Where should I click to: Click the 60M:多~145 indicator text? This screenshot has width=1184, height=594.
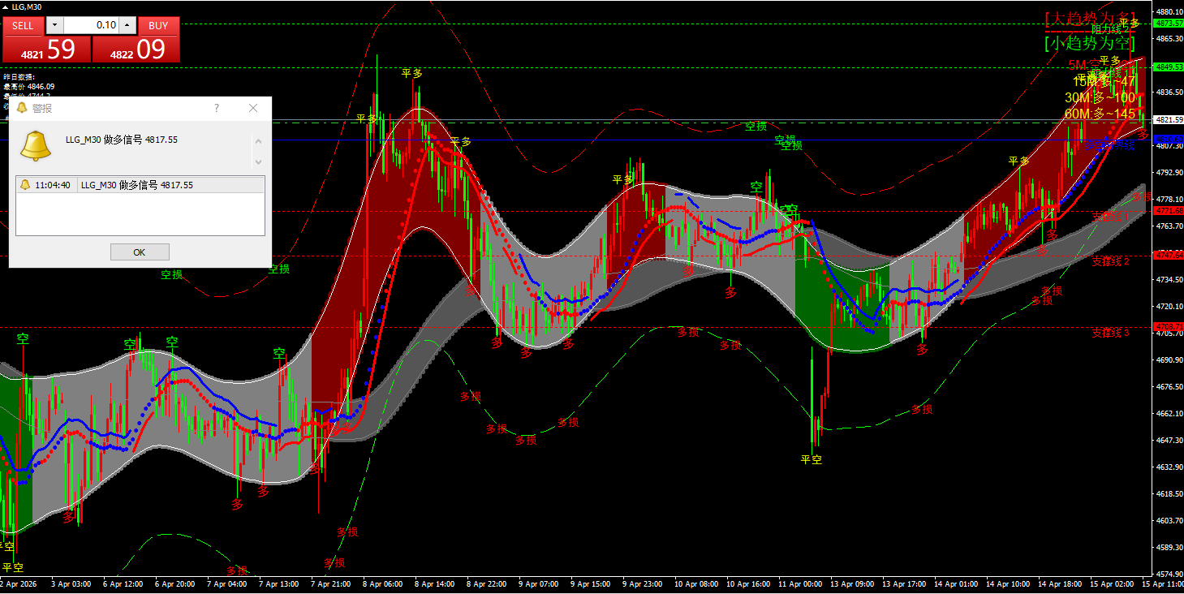1100,114
